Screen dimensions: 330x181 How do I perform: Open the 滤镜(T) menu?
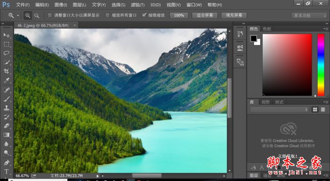(x=138, y=5)
